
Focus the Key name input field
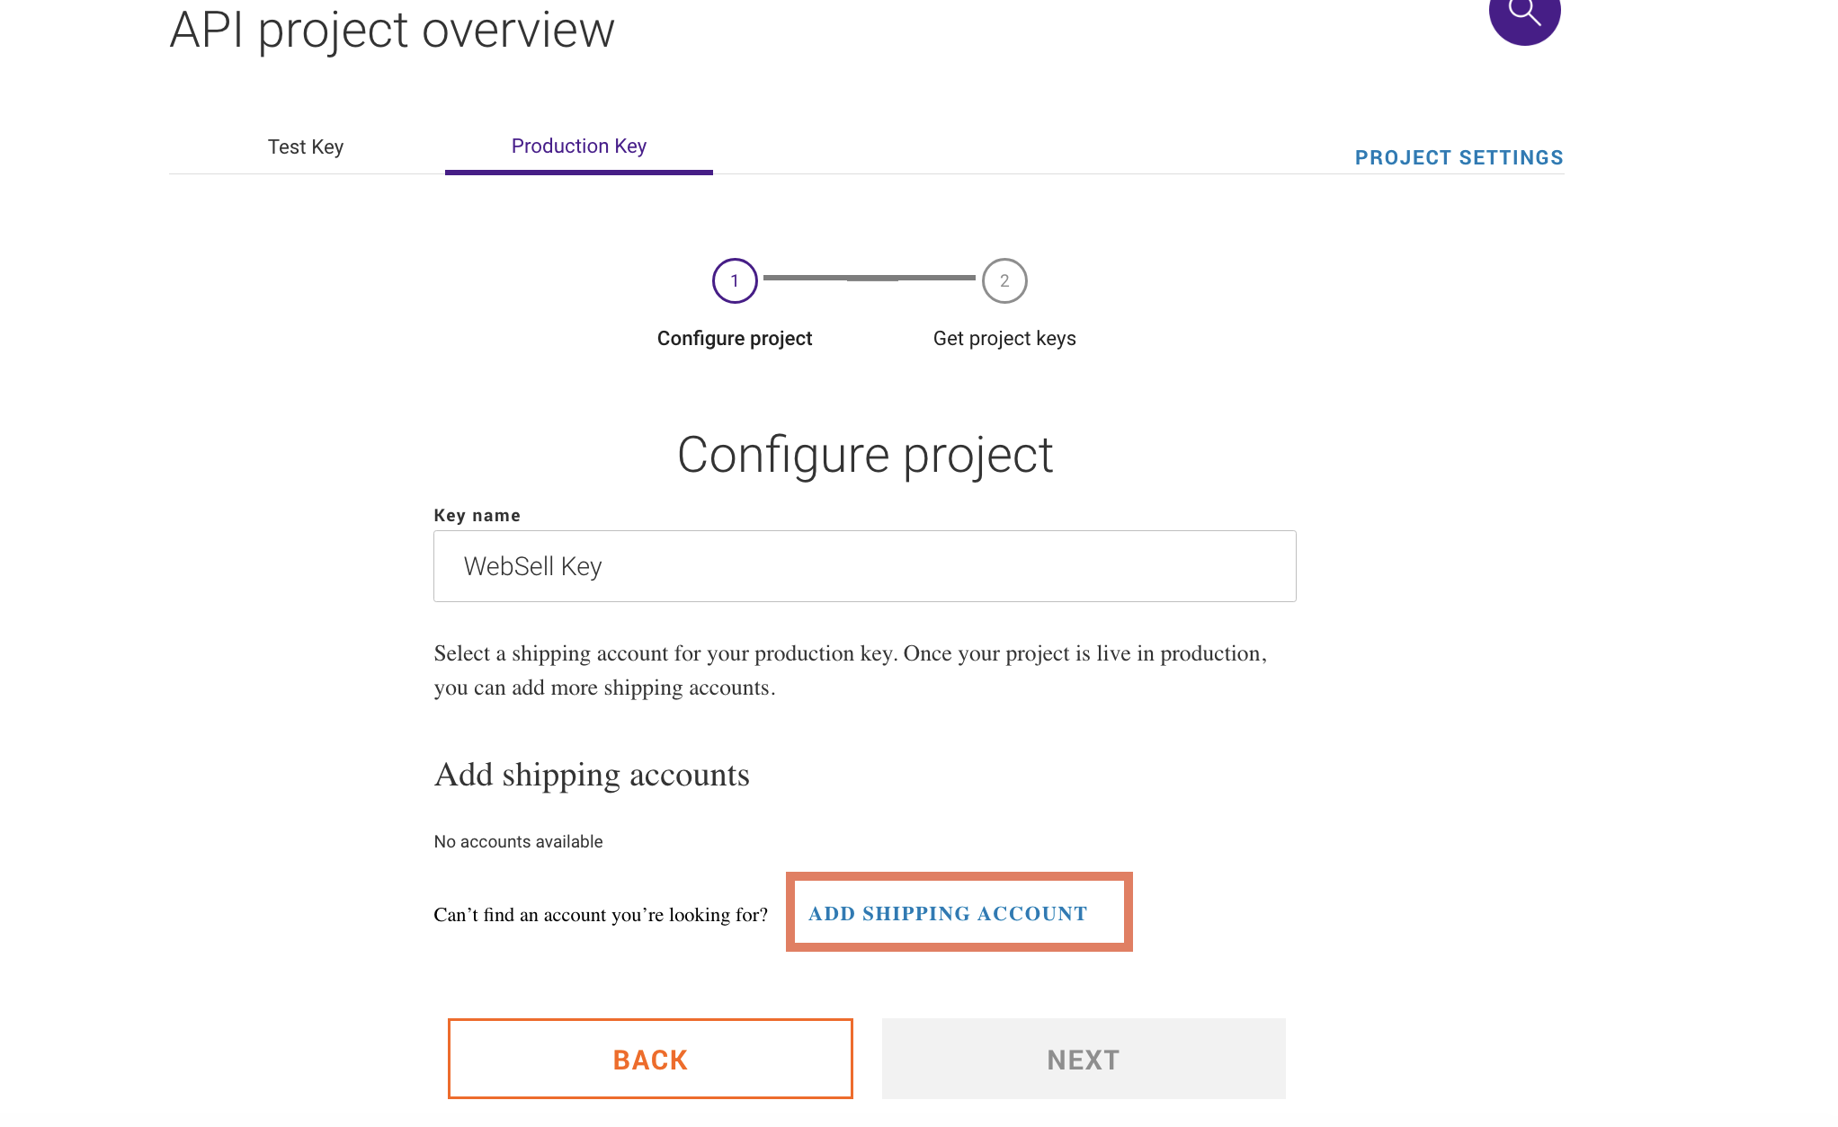tap(864, 566)
